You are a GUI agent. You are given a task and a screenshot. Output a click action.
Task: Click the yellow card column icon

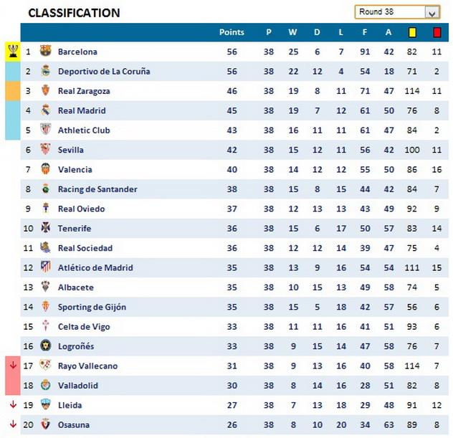point(412,32)
